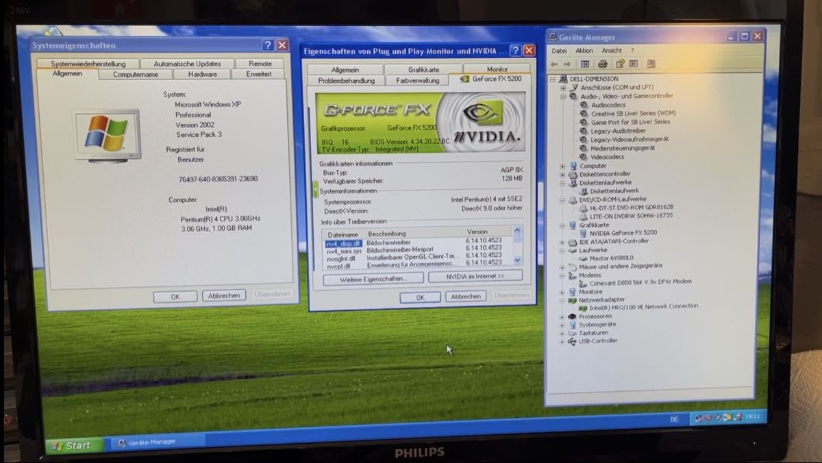Click OK in Systemeigenschaften dialog
This screenshot has width=822, height=463.
click(x=175, y=297)
